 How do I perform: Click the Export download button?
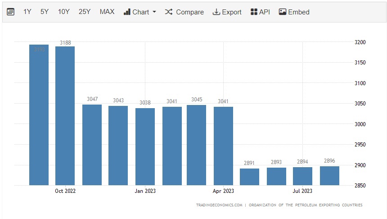227,12
